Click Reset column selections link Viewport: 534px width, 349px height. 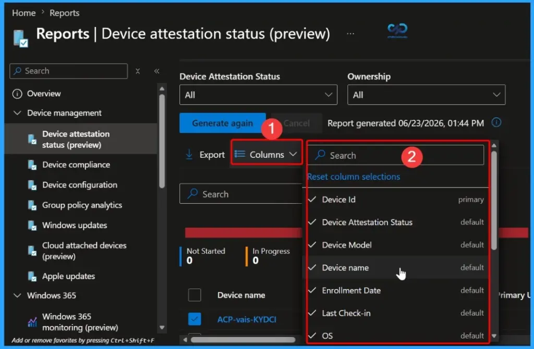pyautogui.click(x=354, y=177)
